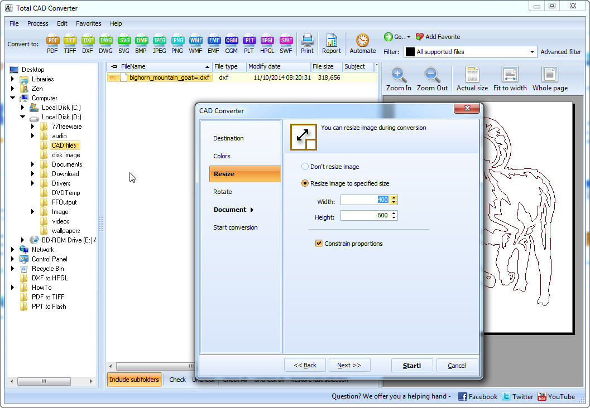This screenshot has height=408, width=590.
Task: Convert file to WMF
Action: 196,44
